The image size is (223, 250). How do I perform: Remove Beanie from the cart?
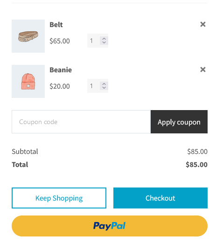click(x=203, y=69)
